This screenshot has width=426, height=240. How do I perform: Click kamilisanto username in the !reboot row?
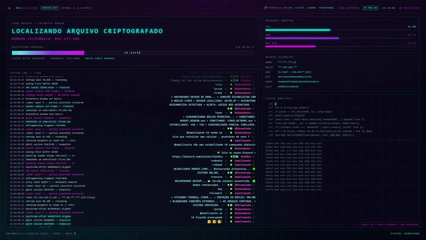pyautogui.click(x=243, y=165)
